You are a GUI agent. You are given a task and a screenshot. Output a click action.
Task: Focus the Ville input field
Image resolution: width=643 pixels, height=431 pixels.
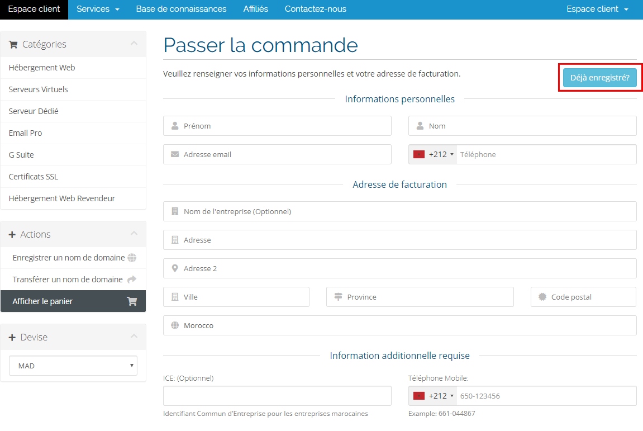236,297
